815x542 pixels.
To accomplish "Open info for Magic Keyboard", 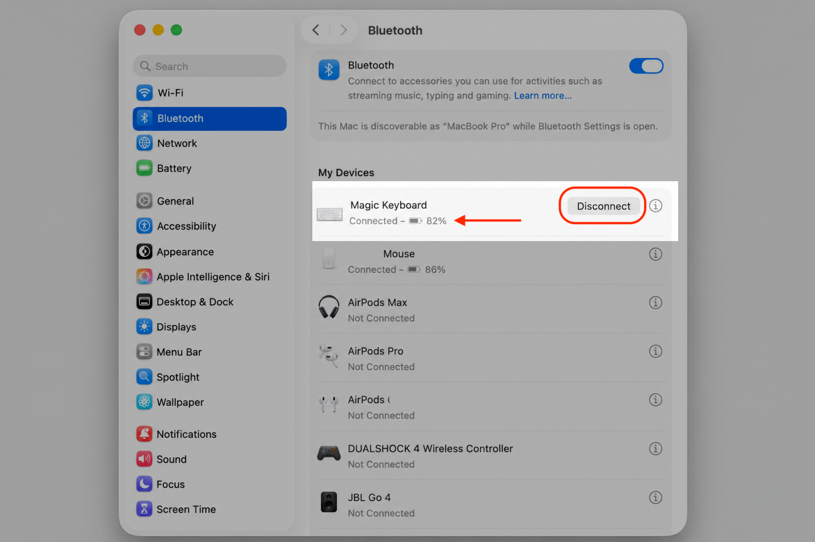I will pyautogui.click(x=656, y=206).
